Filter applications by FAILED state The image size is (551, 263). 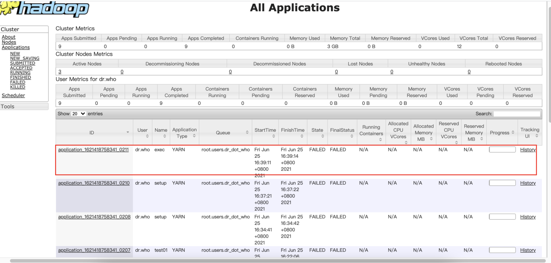click(18, 82)
